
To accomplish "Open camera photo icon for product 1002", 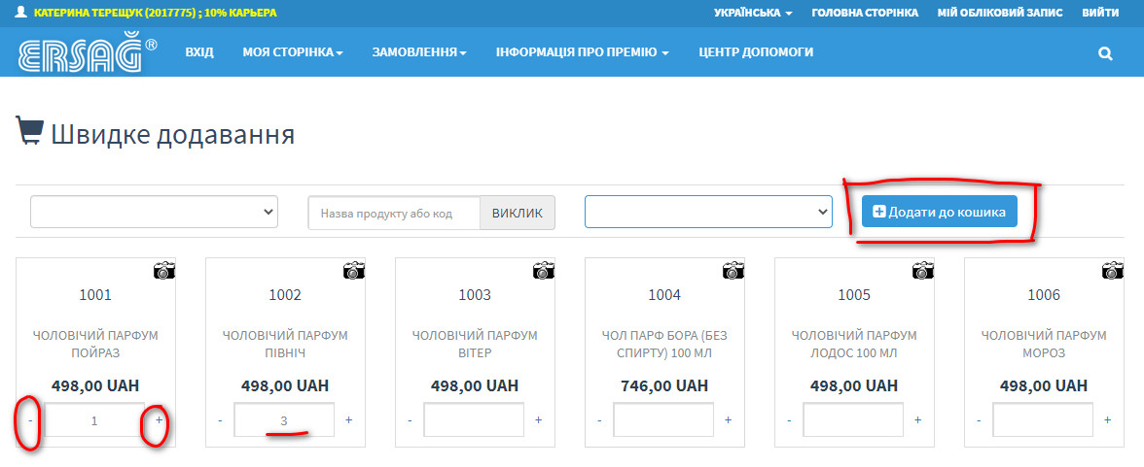I will click(354, 271).
